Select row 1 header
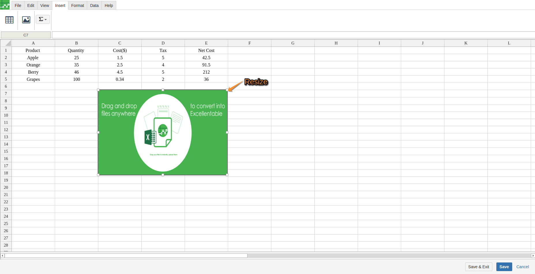Image resolution: width=535 pixels, height=274 pixels. click(x=6, y=50)
